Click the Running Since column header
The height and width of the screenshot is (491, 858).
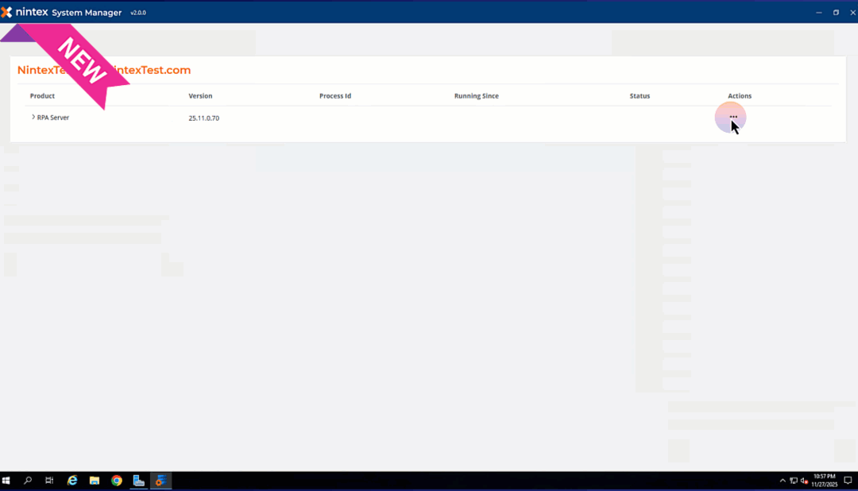click(x=476, y=96)
